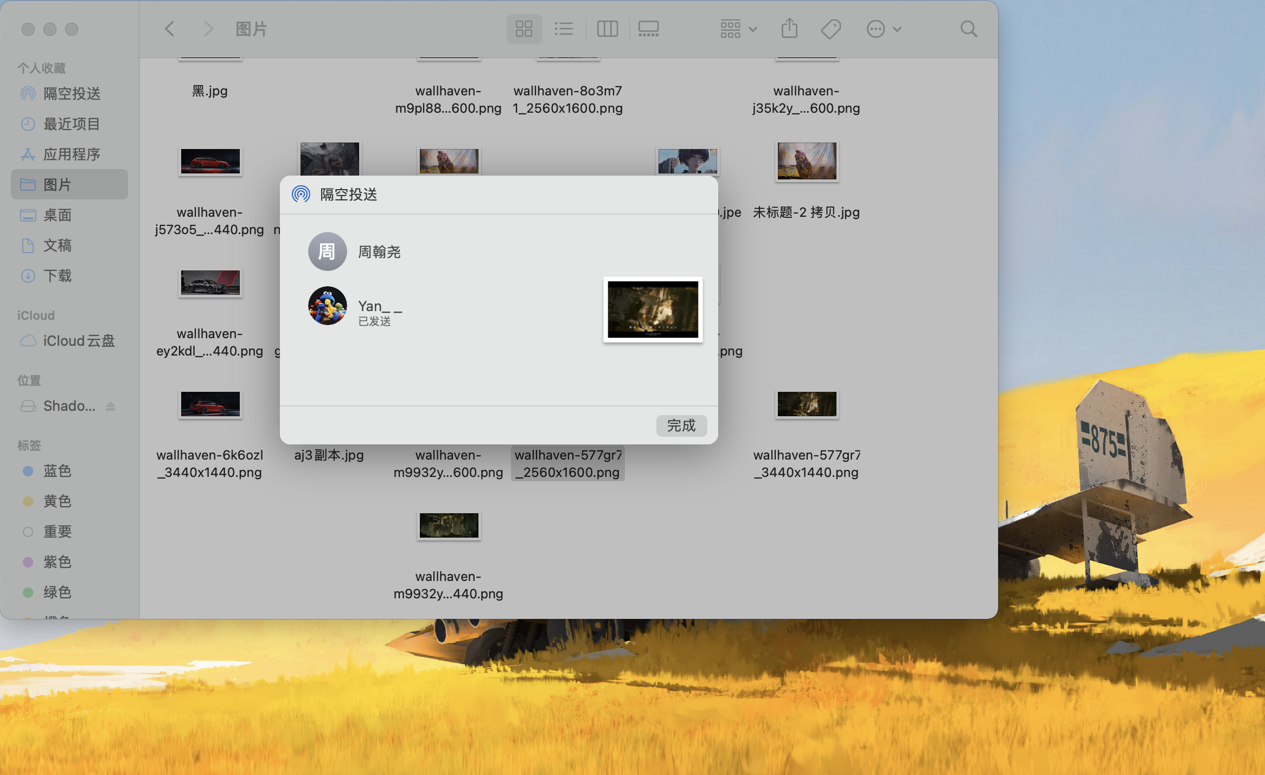The height and width of the screenshot is (775, 1265).
Task: Open 下载 folder in sidebar
Action: (x=57, y=276)
